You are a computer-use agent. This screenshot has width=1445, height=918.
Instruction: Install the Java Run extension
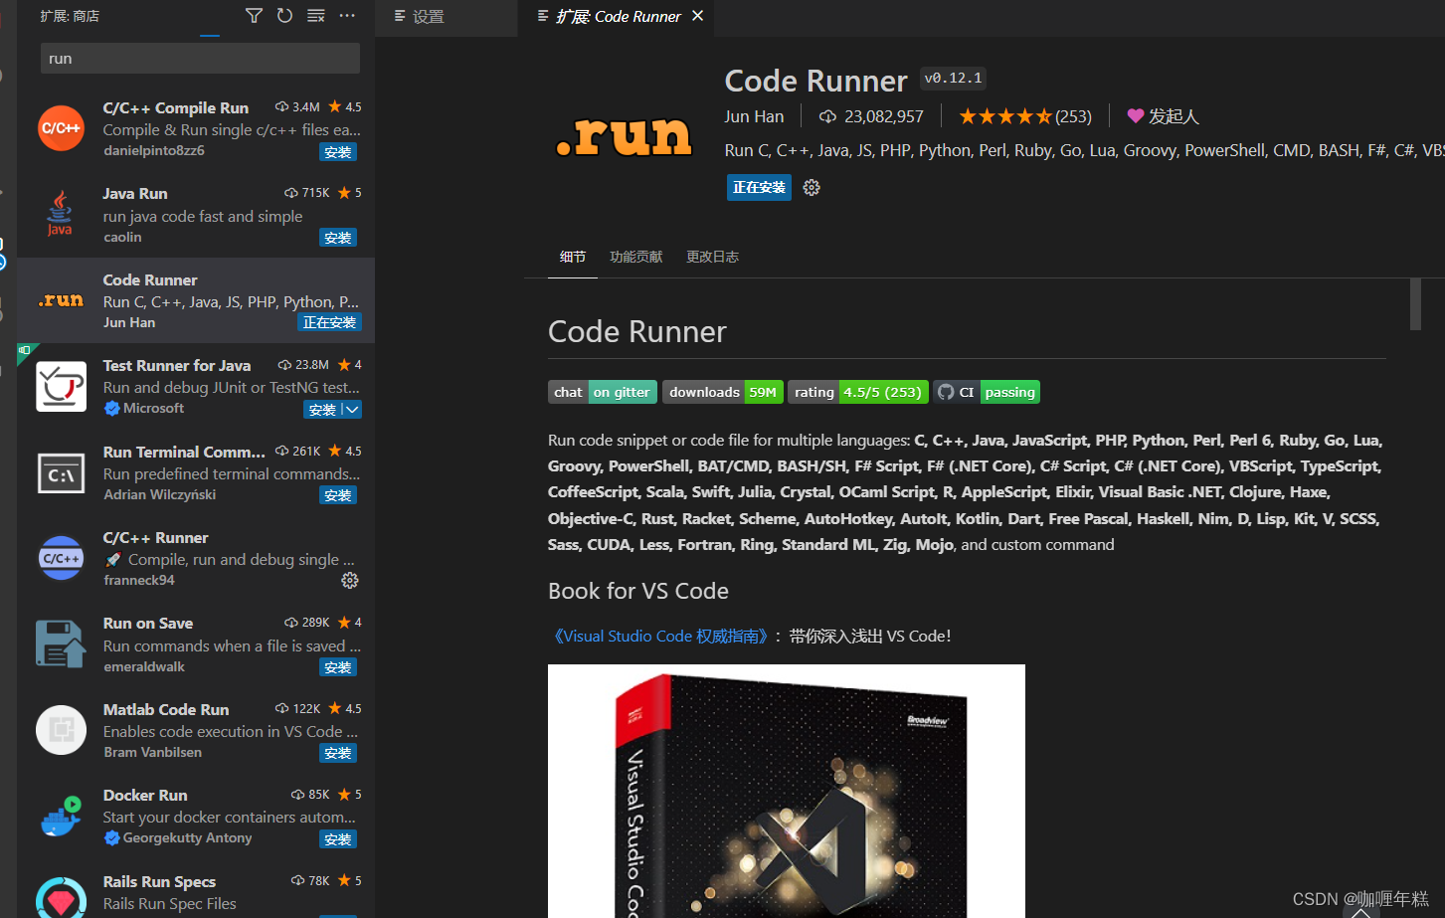tap(338, 238)
